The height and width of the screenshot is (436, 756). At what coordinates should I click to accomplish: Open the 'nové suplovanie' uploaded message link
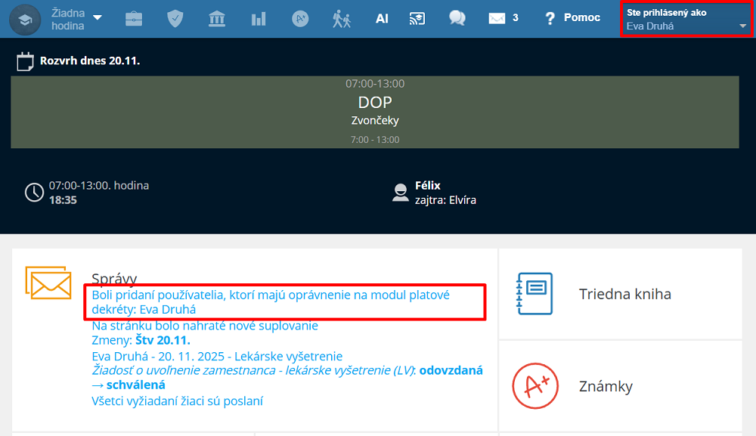204,326
